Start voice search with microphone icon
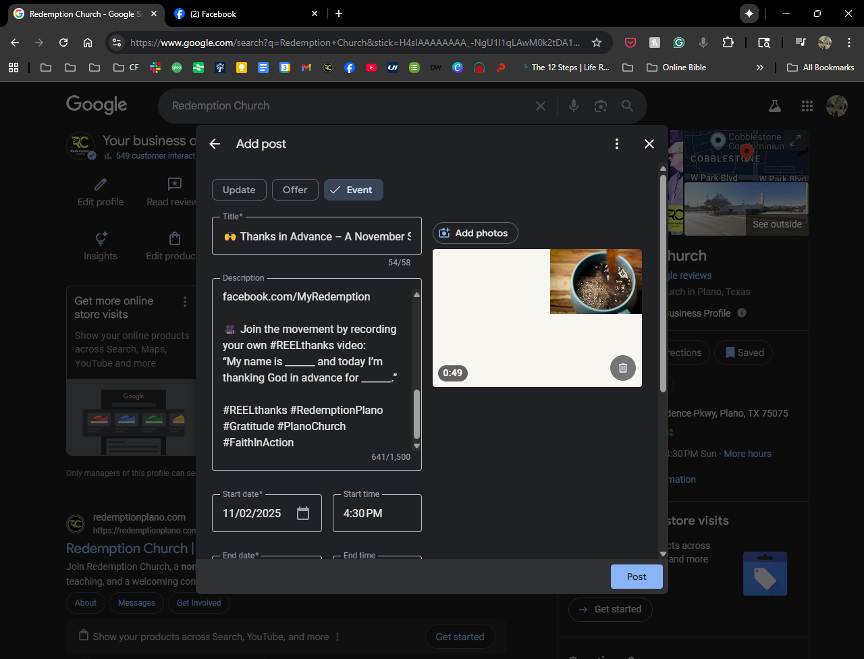Viewport: 864px width, 659px height. point(574,106)
